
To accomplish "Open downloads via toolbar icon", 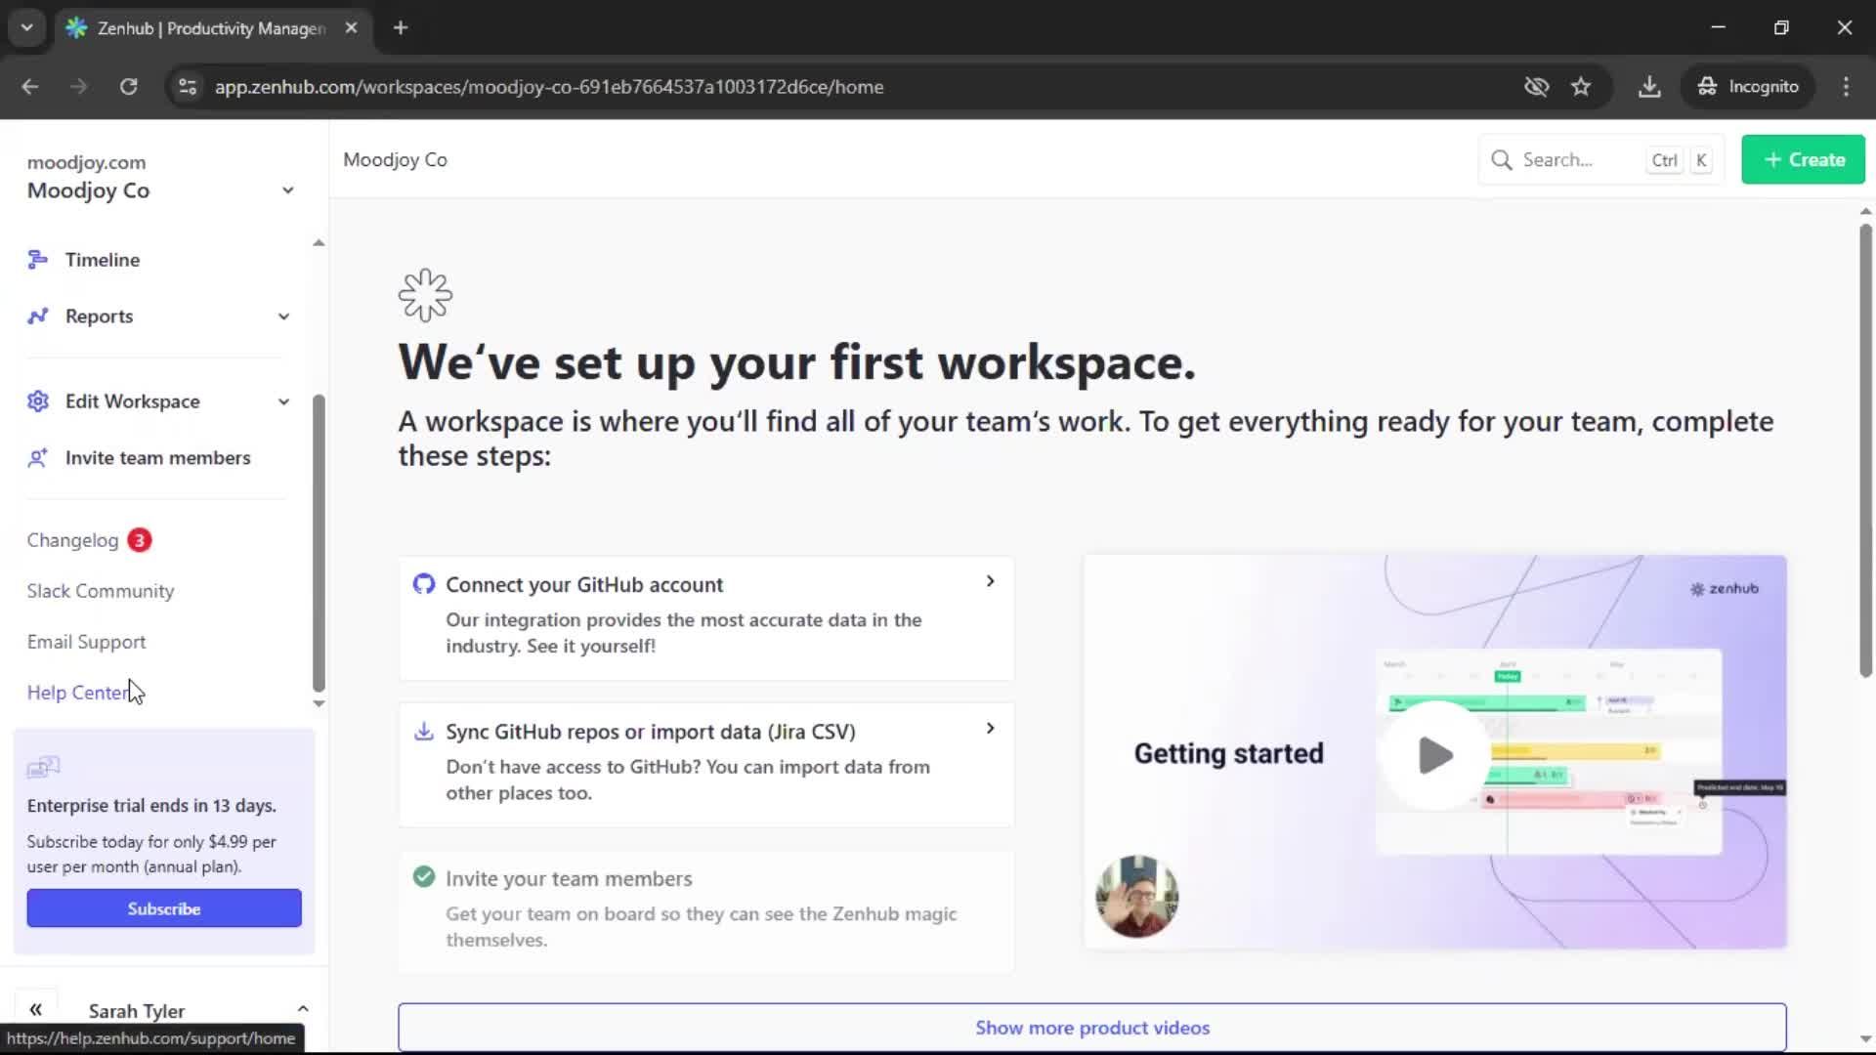I will pyautogui.click(x=1650, y=87).
